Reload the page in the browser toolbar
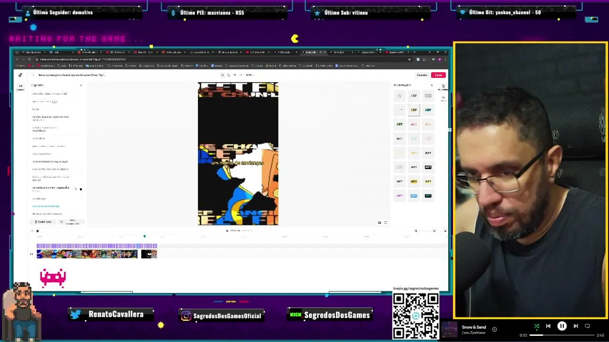Screen dimensions: 609x342 click(29, 59)
